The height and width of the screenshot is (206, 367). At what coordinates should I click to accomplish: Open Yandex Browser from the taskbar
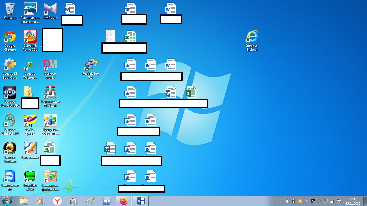[57, 201]
